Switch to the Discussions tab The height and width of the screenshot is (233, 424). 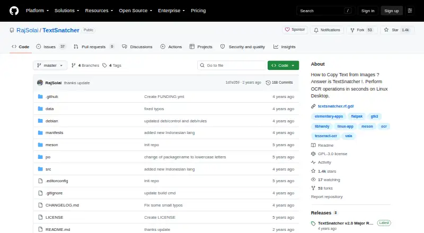pyautogui.click(x=137, y=47)
